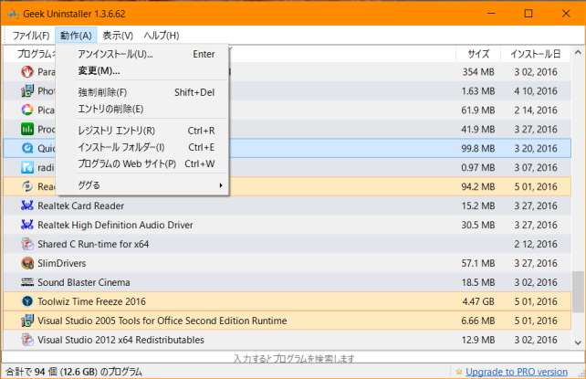This screenshot has width=586, height=379.
Task: Choose アンインストール(U)... from the menu
Action: [x=142, y=54]
